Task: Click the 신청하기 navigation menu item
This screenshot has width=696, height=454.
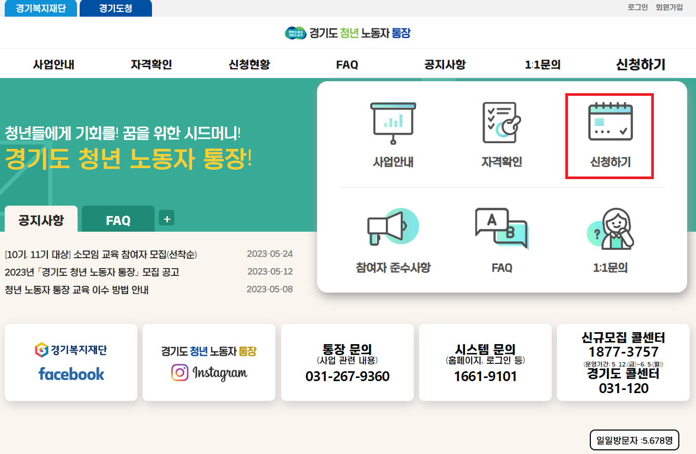Action: coord(640,64)
